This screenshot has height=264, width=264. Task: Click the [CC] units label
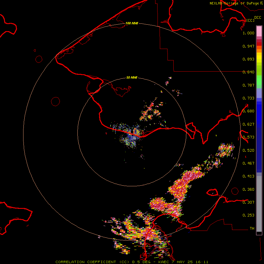tap(250, 20)
